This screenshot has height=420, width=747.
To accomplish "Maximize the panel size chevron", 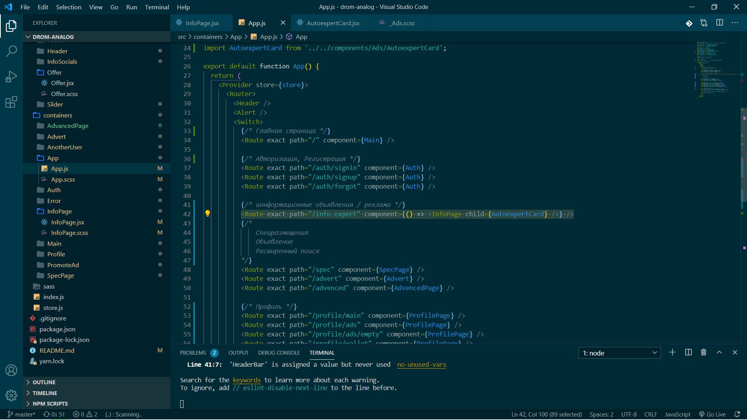I will 719,352.
